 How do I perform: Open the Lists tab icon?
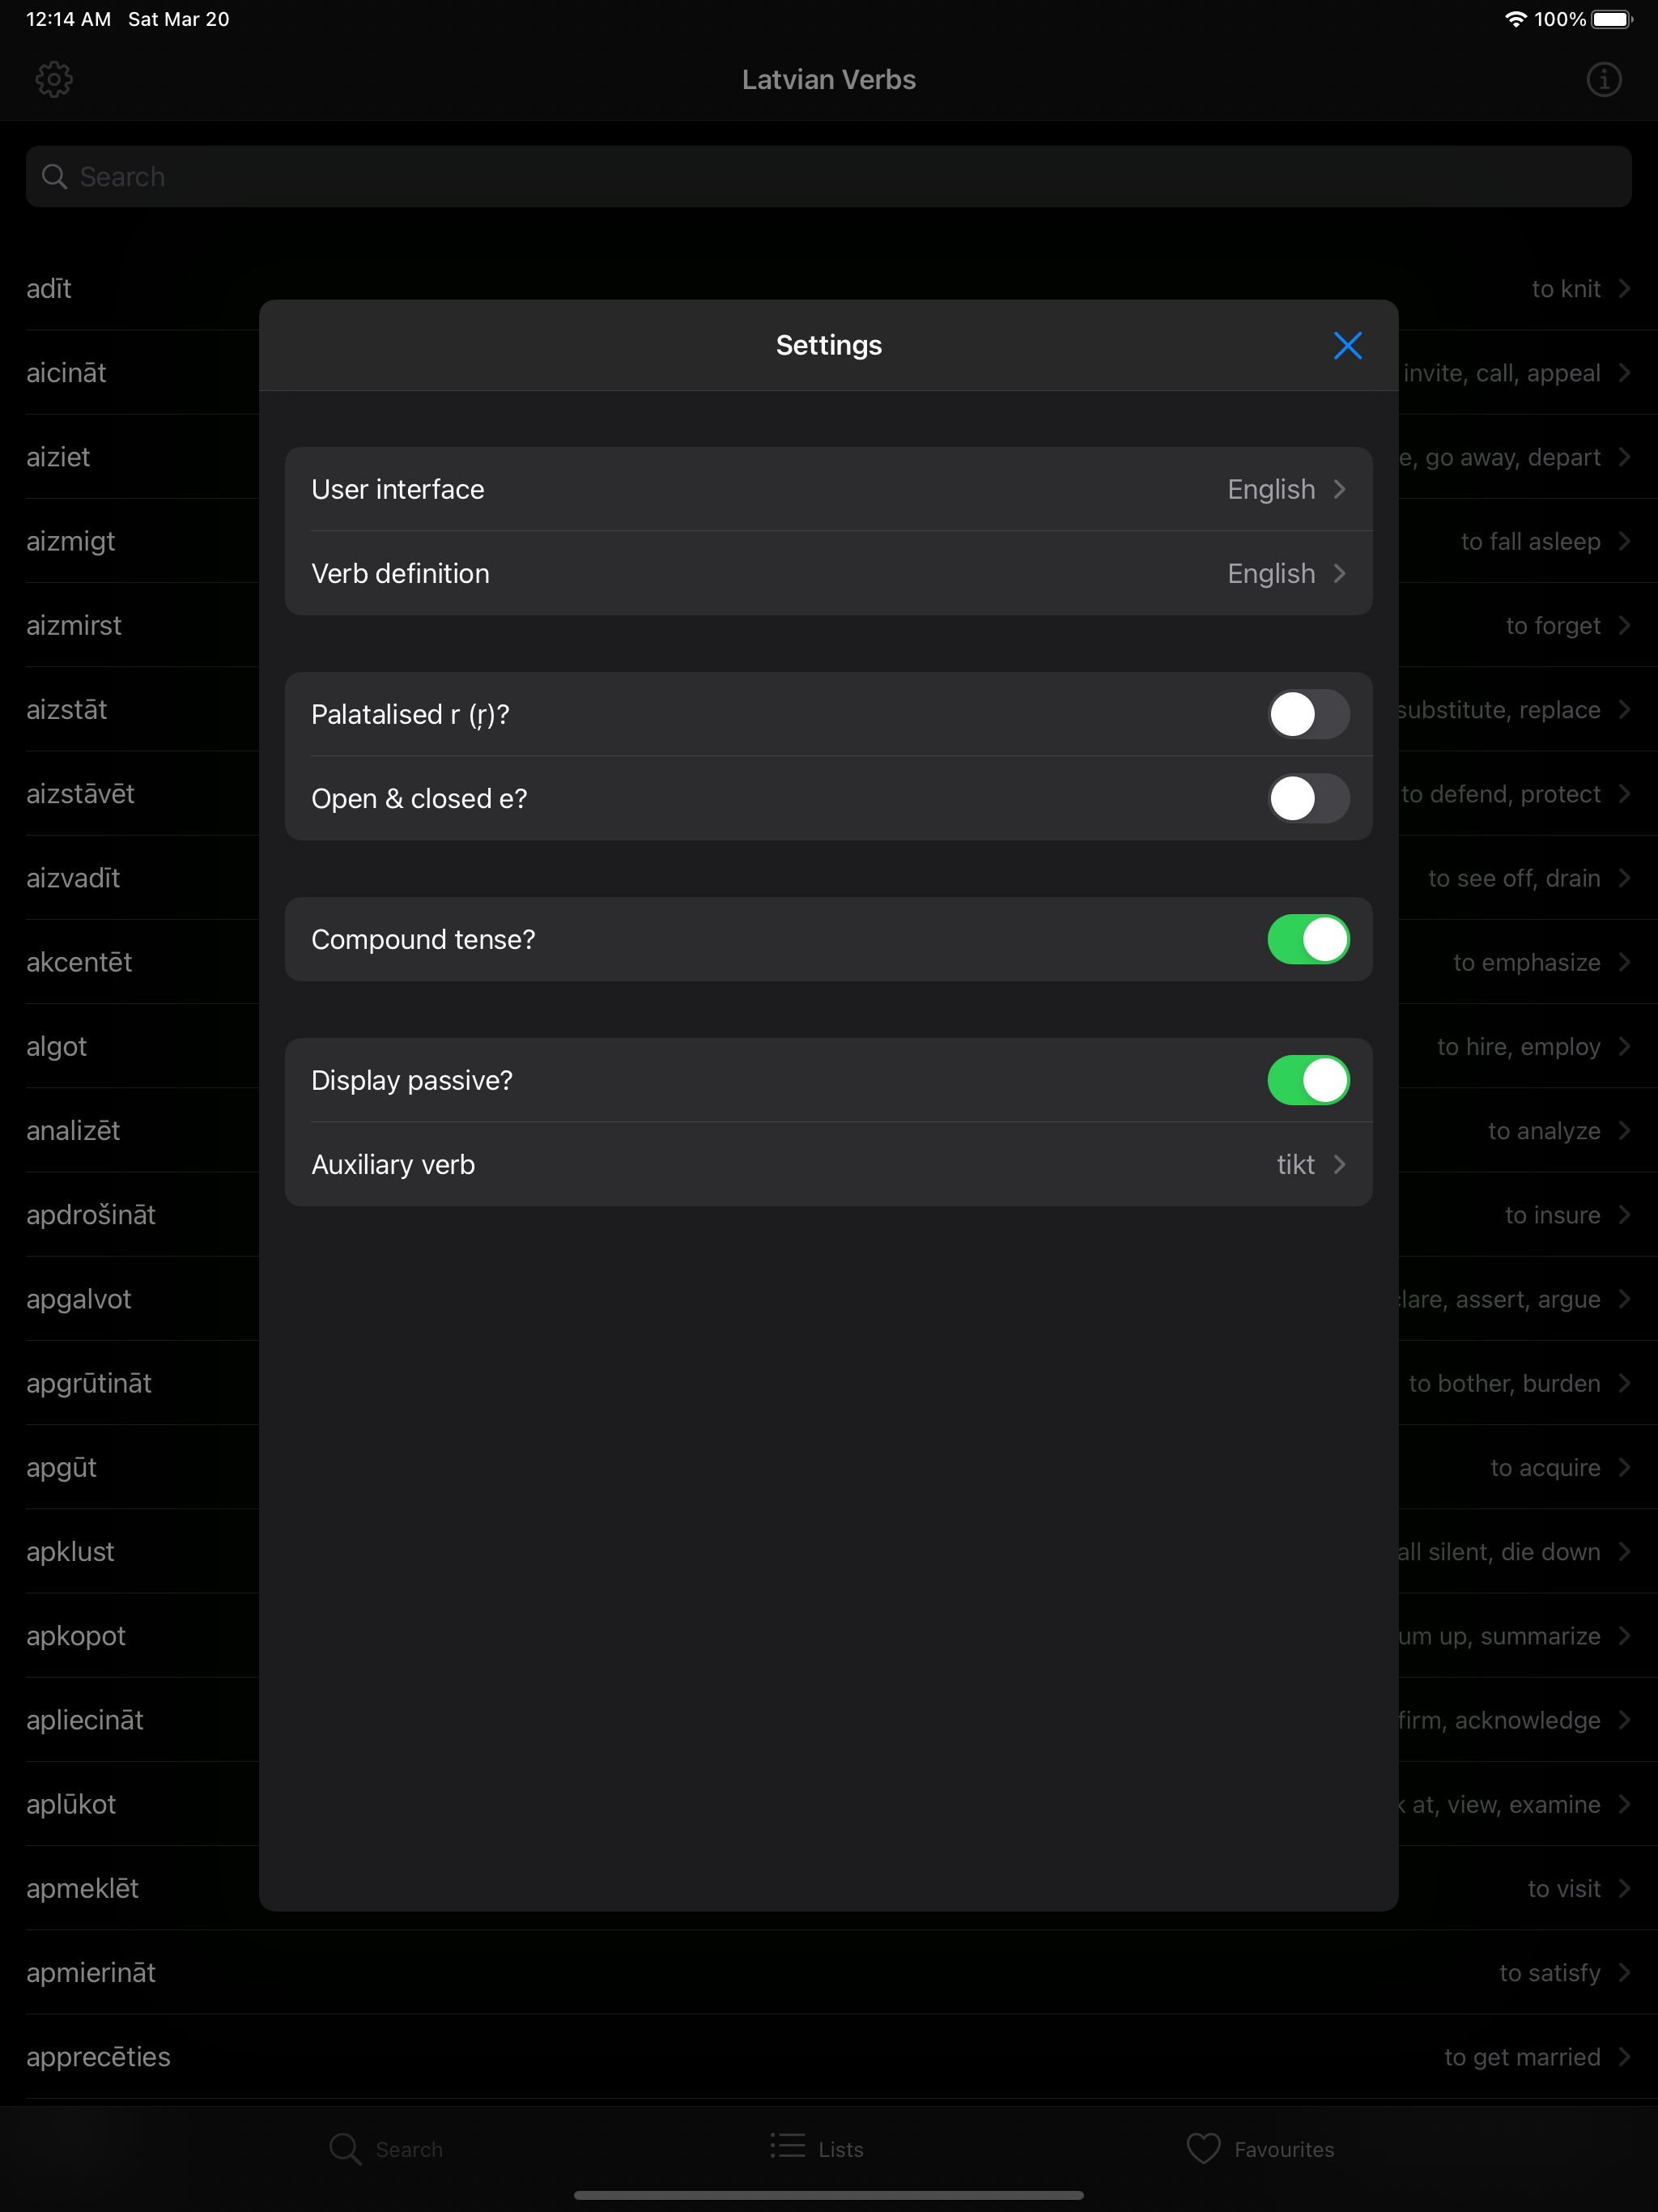(x=787, y=2148)
